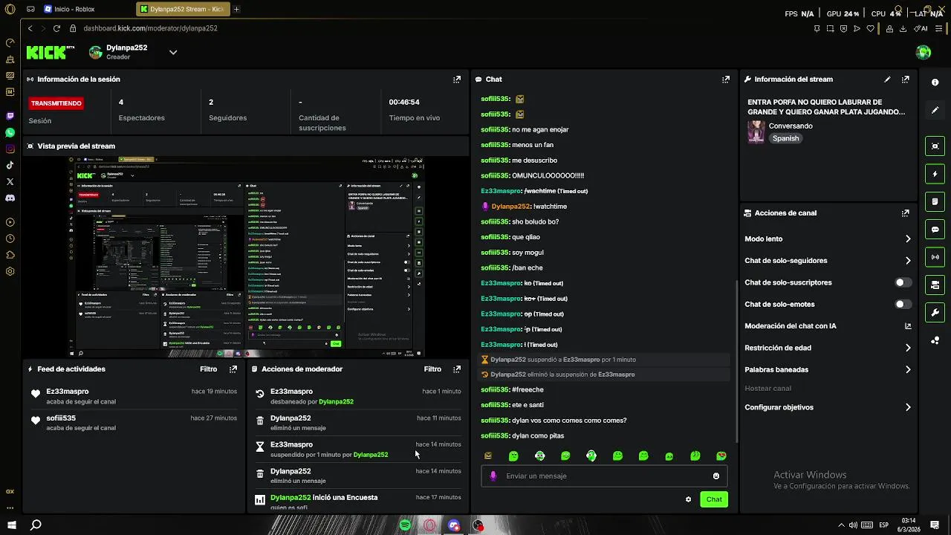Open Twitch in the browser sidebar
Screen dimensions: 951x535
tap(10, 117)
